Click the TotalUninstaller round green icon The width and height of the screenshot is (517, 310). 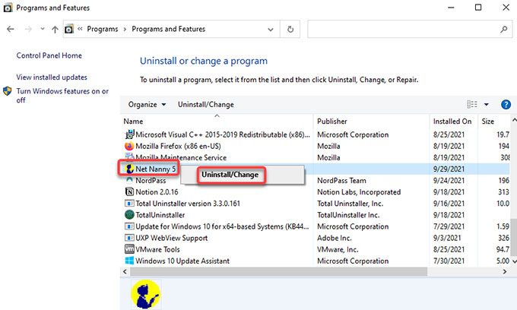[129, 215]
